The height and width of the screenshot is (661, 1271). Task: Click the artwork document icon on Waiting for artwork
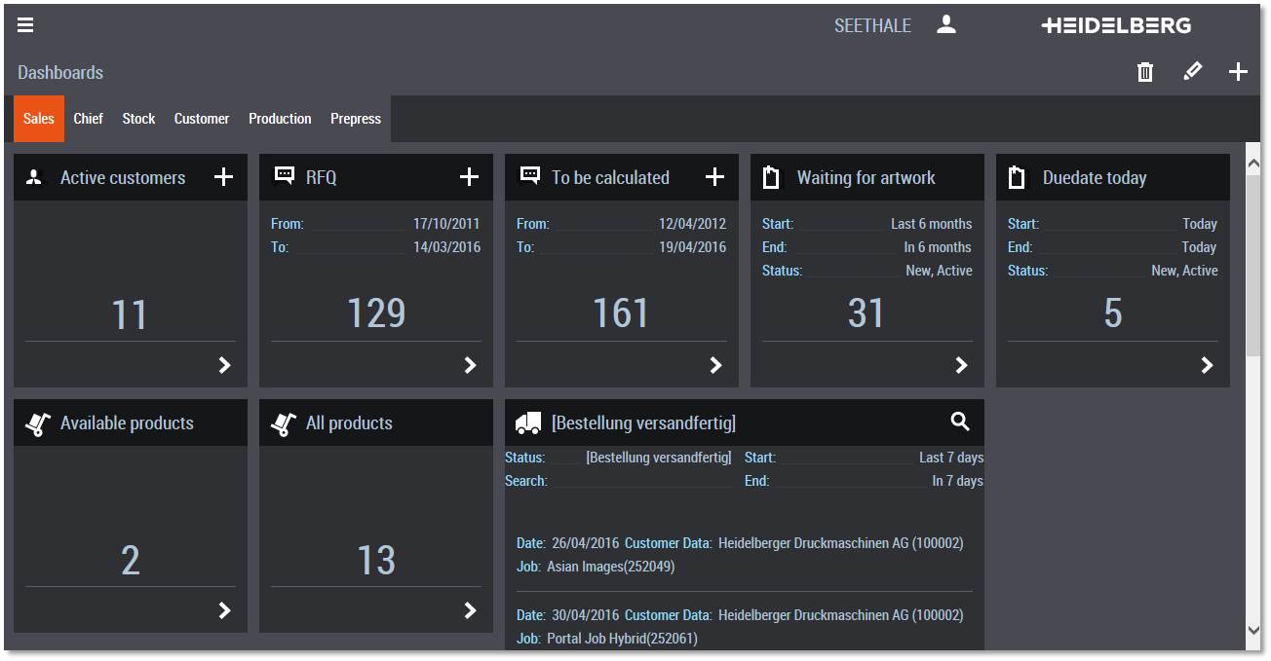[770, 176]
